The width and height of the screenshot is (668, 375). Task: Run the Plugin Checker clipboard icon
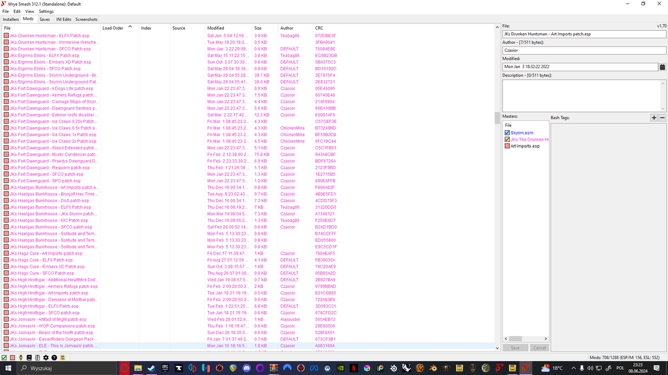tap(38, 357)
